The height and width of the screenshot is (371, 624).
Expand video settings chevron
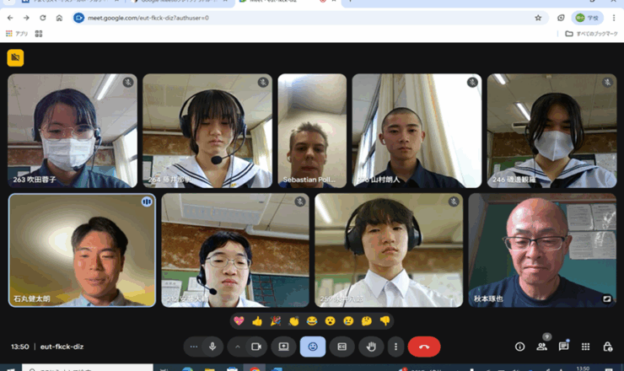[237, 347]
